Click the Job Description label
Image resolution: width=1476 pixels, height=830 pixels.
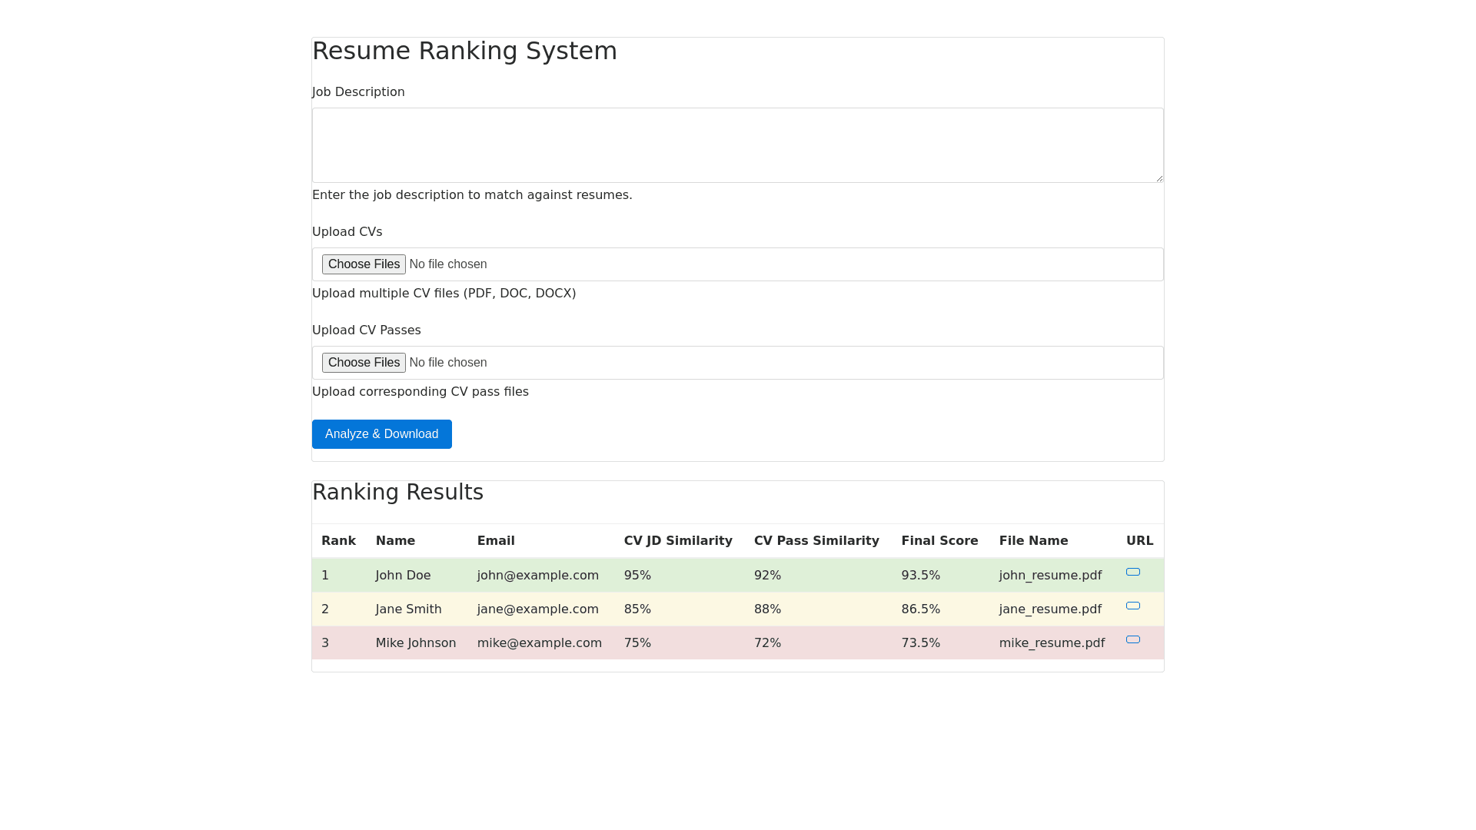pyautogui.click(x=358, y=92)
